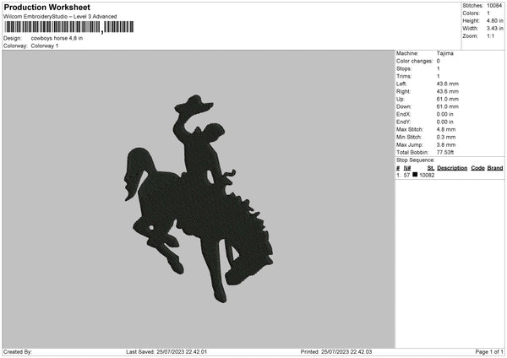Click the N# column header
This screenshot has width=507, height=358.
407,168
